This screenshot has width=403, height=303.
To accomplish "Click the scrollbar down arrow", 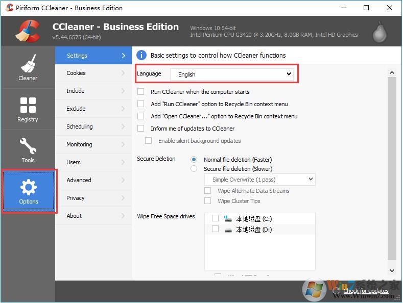I will [392, 271].
